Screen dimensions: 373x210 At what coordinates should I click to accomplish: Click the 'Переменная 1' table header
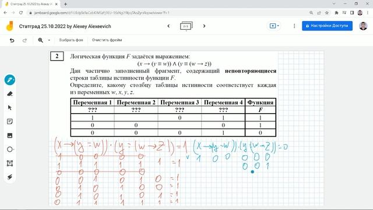(x=92, y=103)
